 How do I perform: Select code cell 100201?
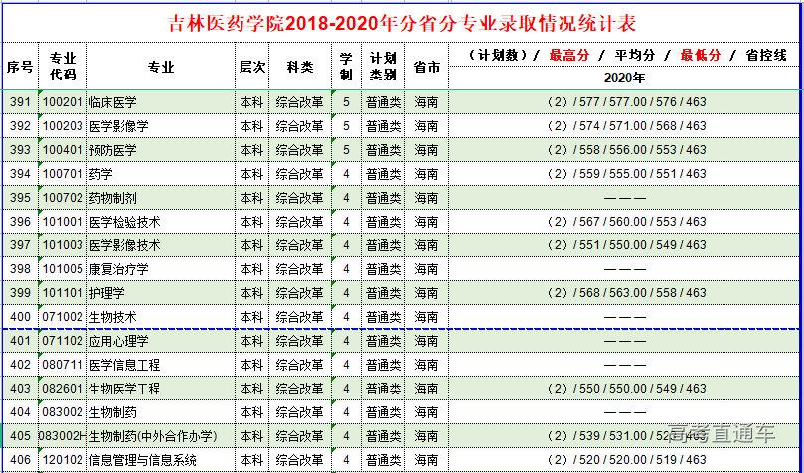tap(63, 102)
